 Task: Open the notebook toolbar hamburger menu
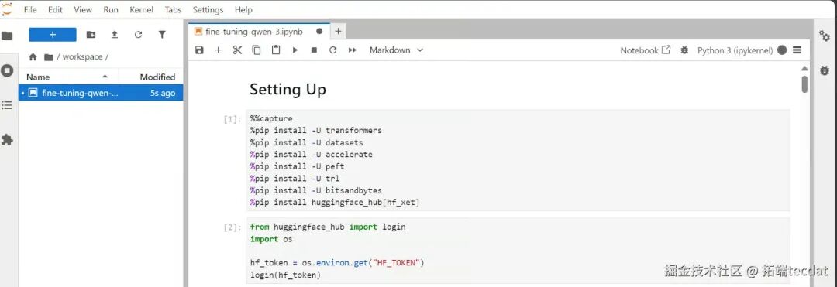(797, 50)
